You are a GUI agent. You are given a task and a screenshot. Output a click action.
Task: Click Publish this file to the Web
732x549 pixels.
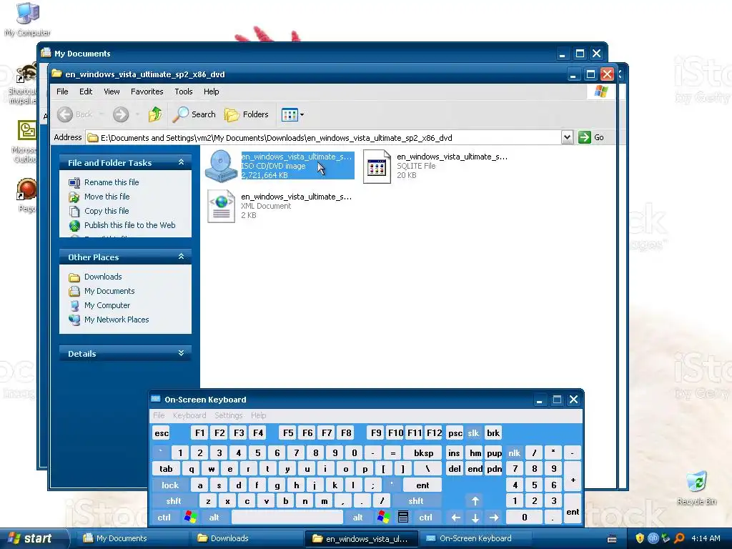pos(130,225)
